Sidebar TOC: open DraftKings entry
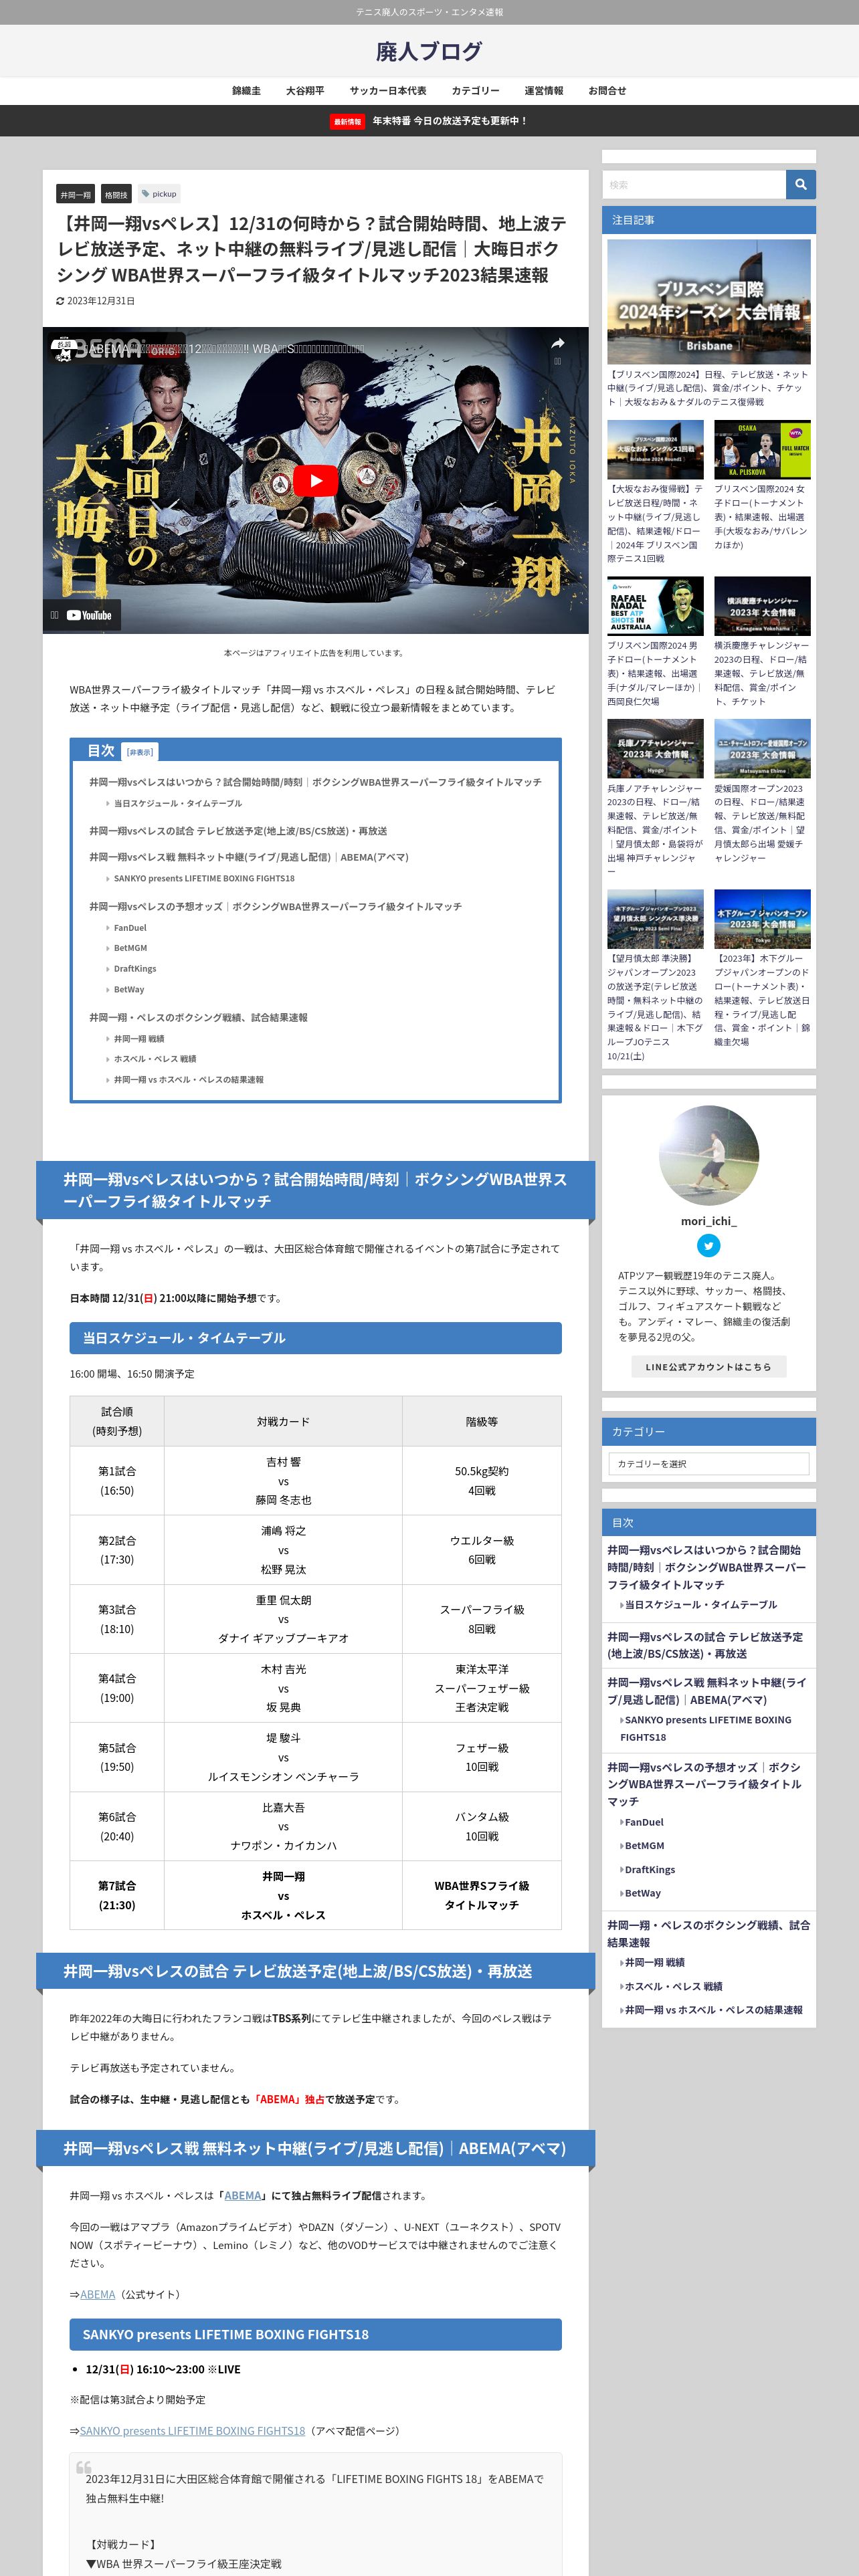The image size is (859, 2576). [x=649, y=1869]
